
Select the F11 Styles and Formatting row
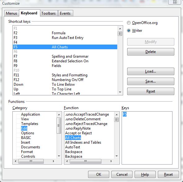pyautogui.click(x=65, y=75)
